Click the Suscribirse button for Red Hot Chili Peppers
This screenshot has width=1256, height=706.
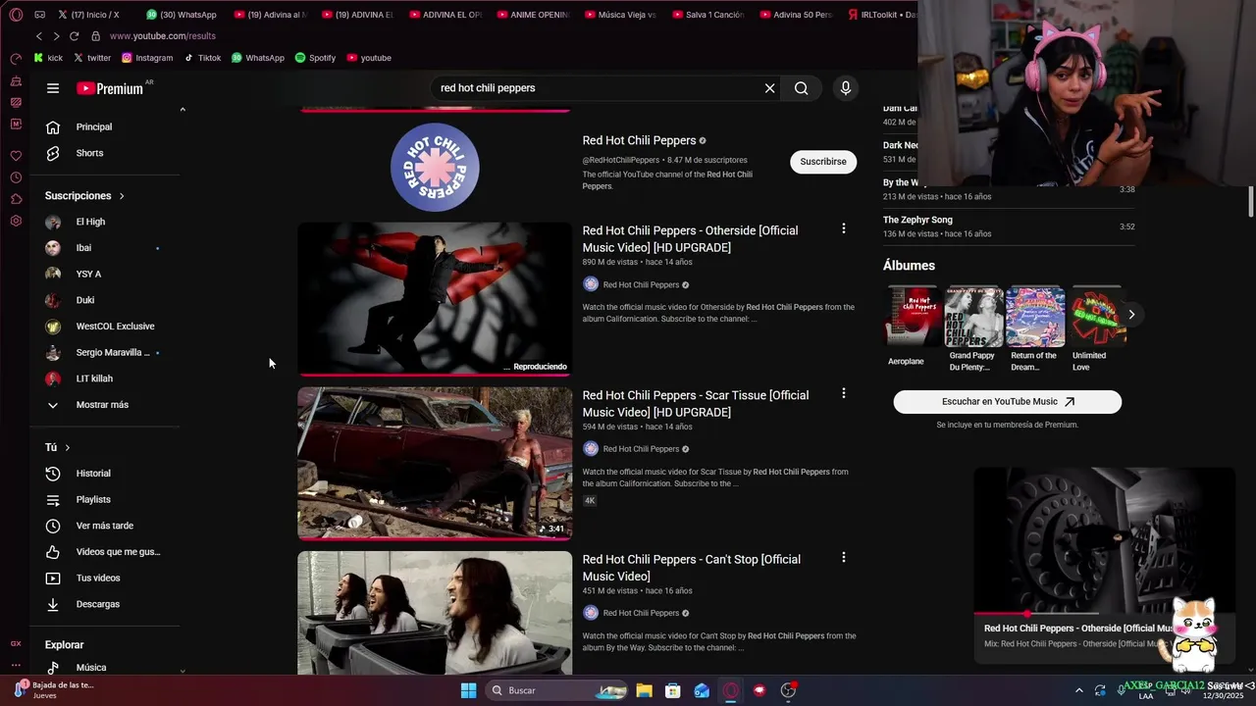tap(823, 162)
